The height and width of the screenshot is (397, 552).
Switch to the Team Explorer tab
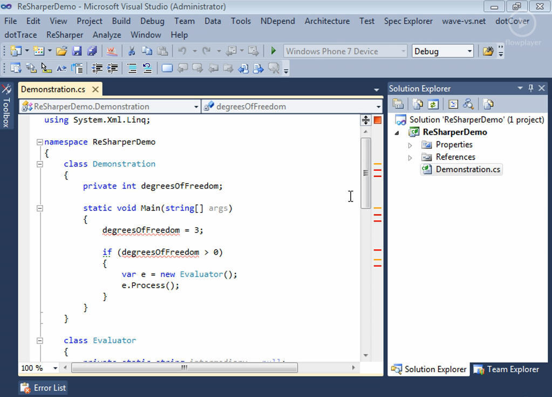tap(506, 369)
